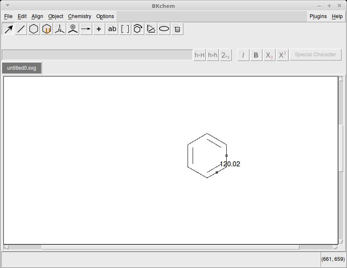Select the atom tool with N label
This screenshot has height=268, width=347.
click(x=60, y=29)
